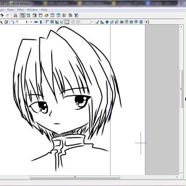This screenshot has width=186, height=186.
Task: Open the Window menu
Action: coord(33,10)
